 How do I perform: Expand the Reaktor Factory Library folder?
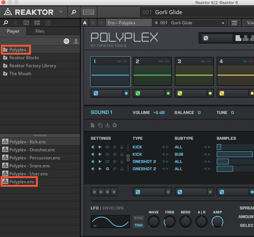(33, 66)
